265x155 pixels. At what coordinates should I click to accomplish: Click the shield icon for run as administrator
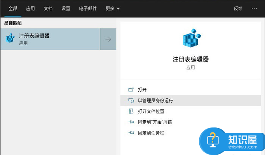(x=131, y=101)
